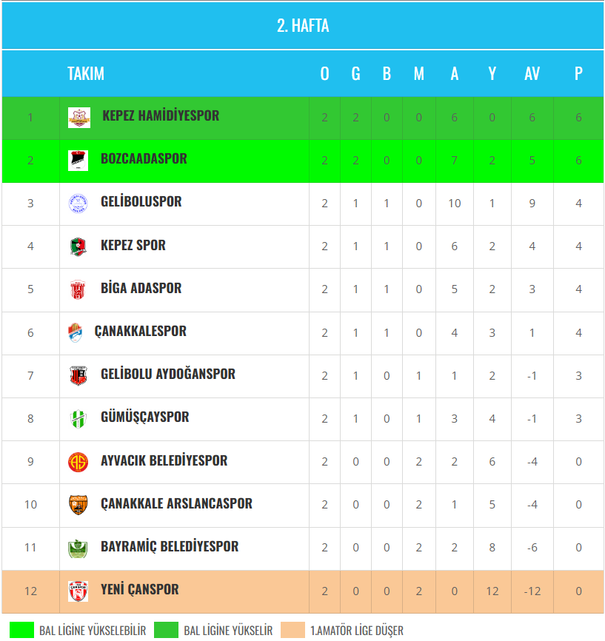605x641 pixels.
Task: Click the Ayvacık Belediyespor logo
Action: (78, 461)
